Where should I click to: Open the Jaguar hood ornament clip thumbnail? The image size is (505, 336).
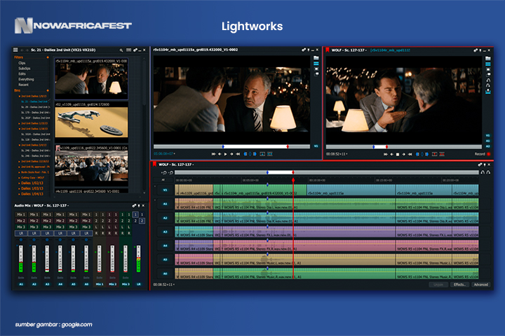pos(91,122)
